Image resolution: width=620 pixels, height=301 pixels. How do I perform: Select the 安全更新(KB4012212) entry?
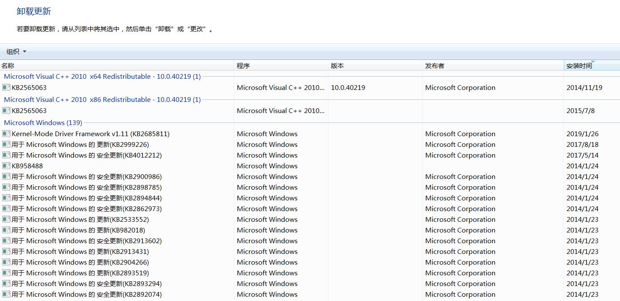(x=87, y=155)
